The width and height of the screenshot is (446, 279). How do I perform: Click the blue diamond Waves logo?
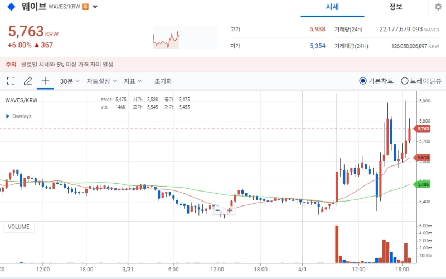(11, 7)
